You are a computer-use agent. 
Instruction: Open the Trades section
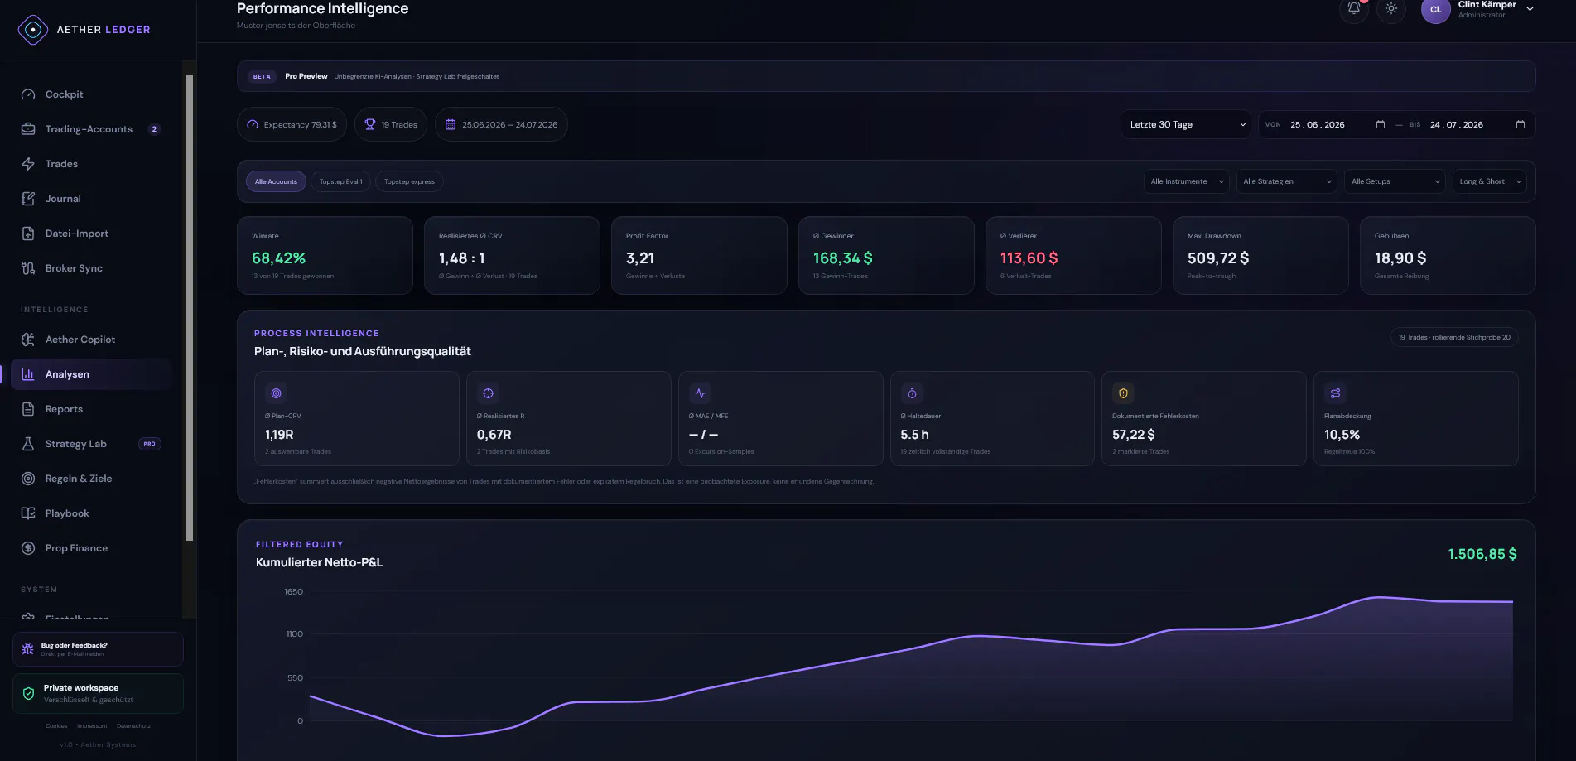coord(91,164)
